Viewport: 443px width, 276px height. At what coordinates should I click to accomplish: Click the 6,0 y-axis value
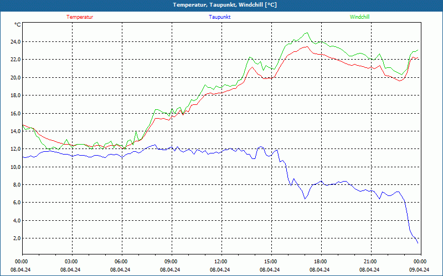[x=16, y=203]
